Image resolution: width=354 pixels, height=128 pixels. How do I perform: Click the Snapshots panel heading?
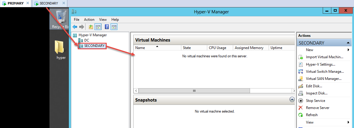pyautogui.click(x=146, y=100)
